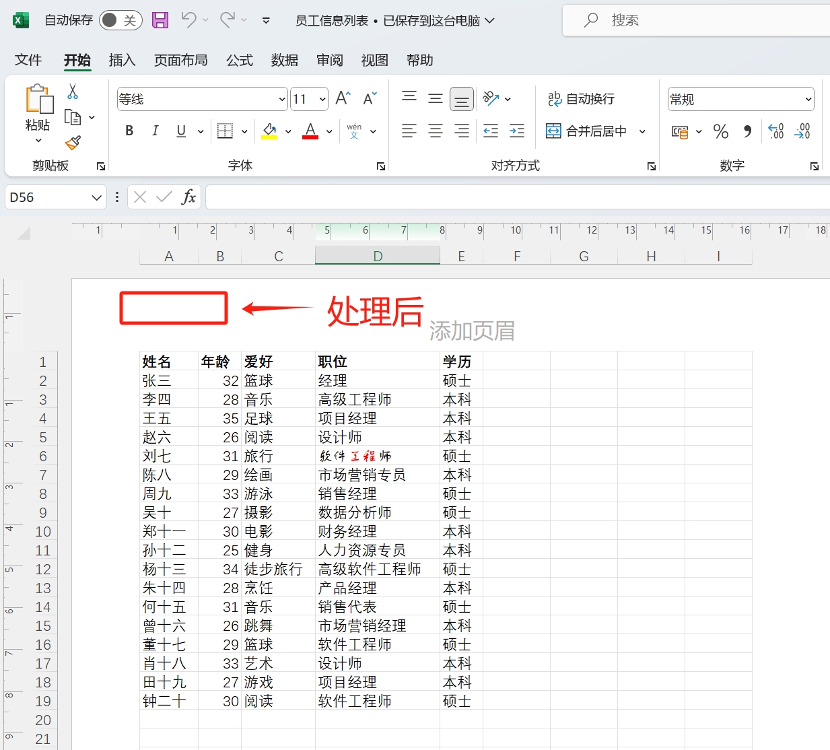Click the Cut (scissors) icon
Image resolution: width=830 pixels, height=750 pixels.
click(73, 91)
